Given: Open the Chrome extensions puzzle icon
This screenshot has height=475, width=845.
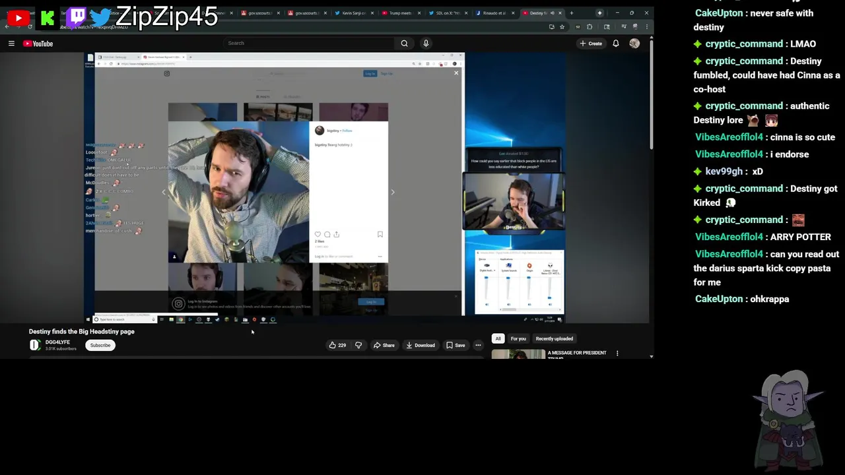Looking at the screenshot, I should [x=590, y=26].
